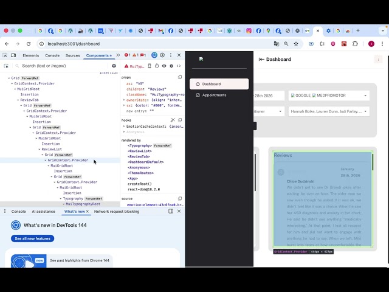
Task: Activate the DevTools inspect element picker
Action: (5, 55)
